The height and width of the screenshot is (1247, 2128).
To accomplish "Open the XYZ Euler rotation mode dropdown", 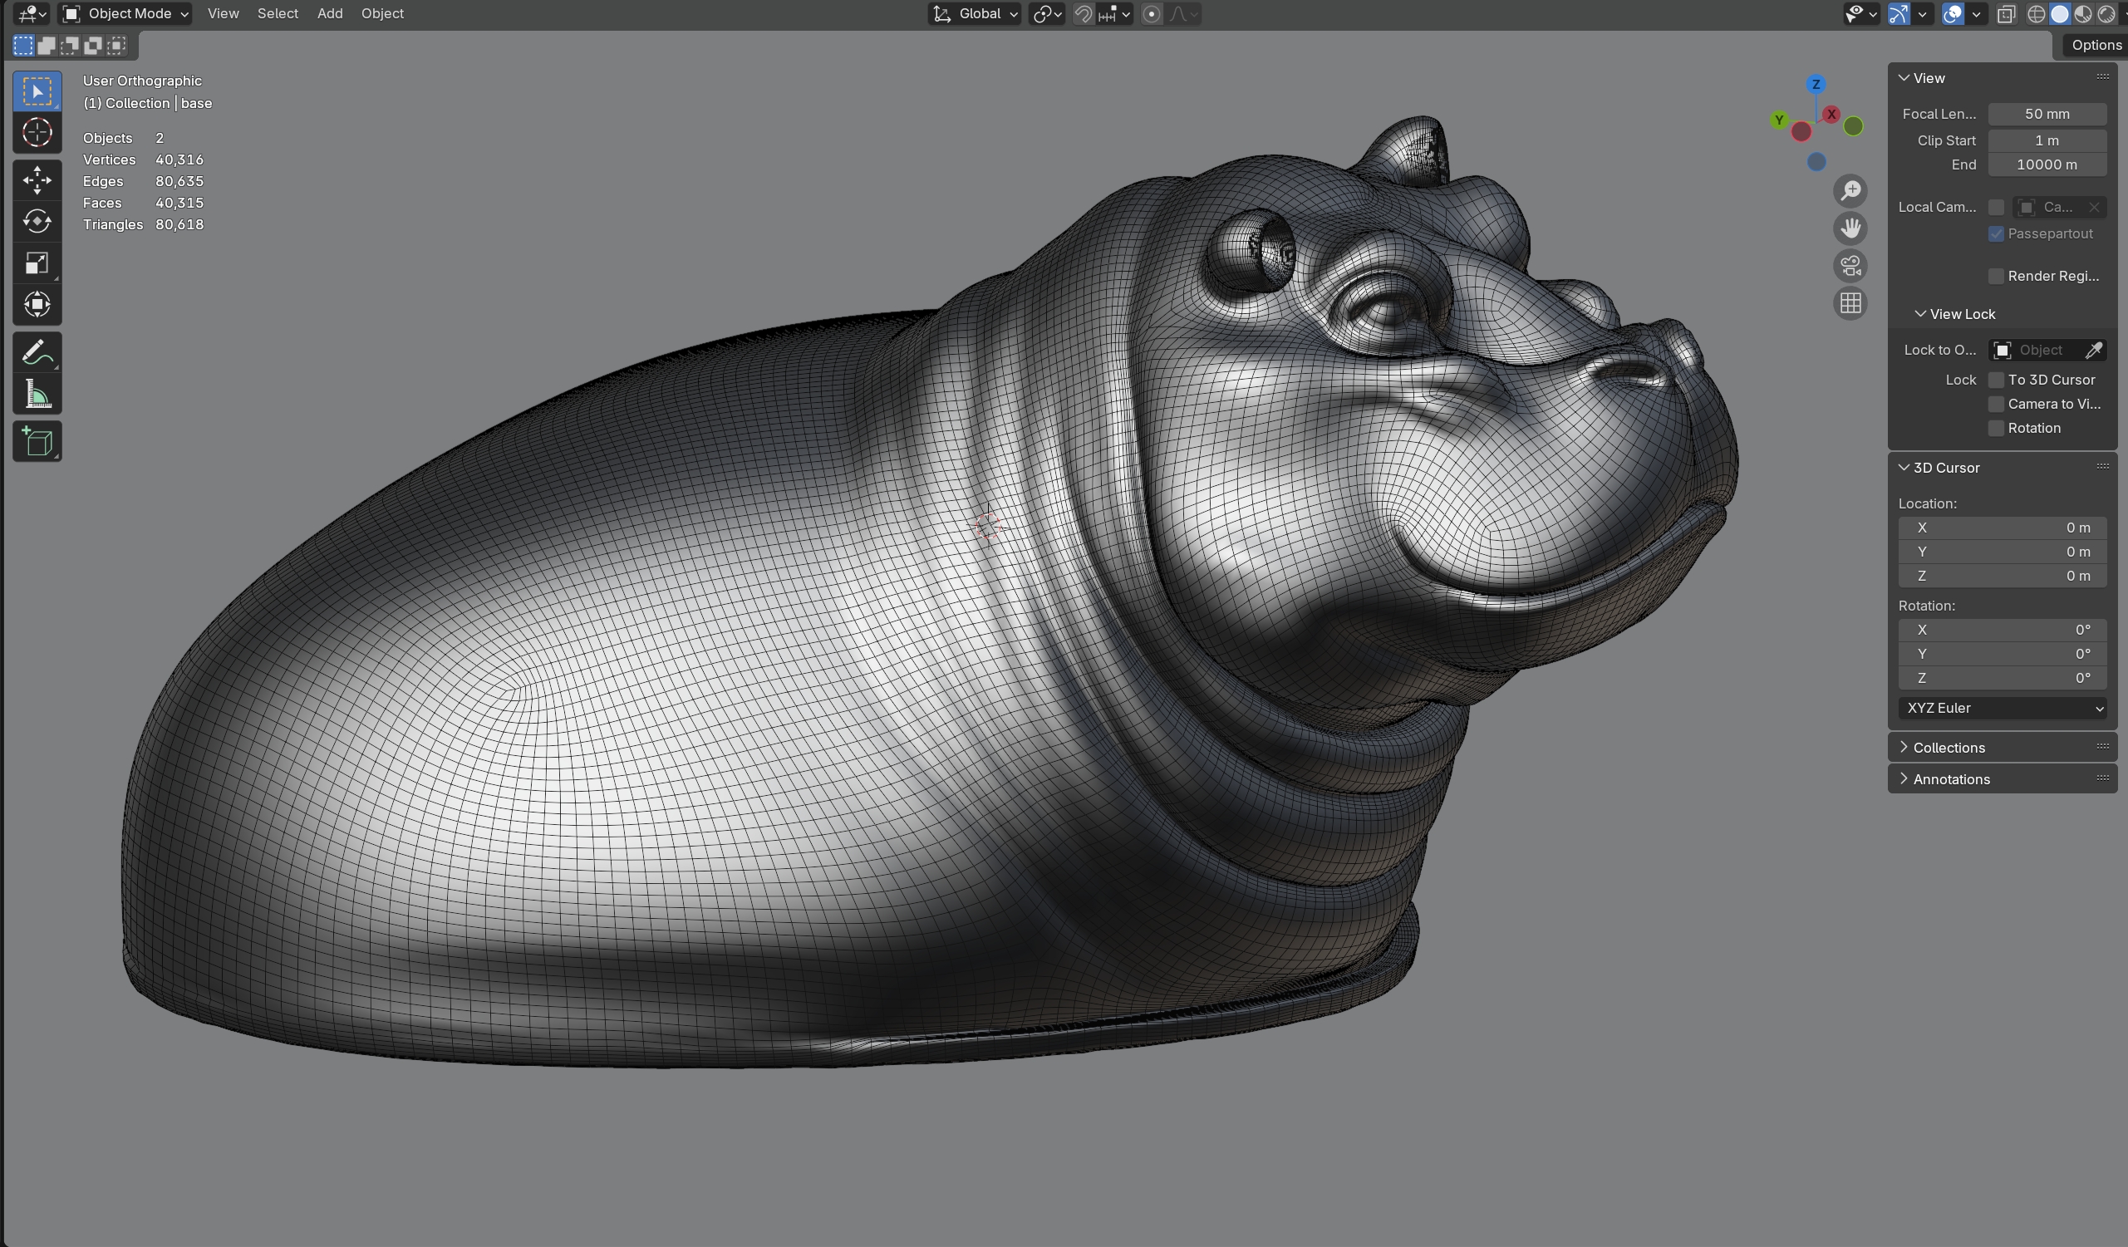I will tap(2003, 708).
